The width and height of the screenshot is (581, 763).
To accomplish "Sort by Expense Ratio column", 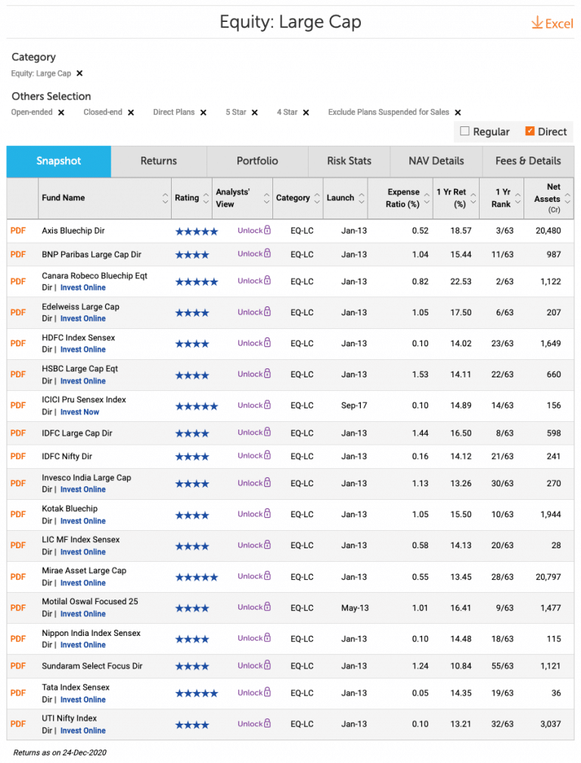I will pos(427,198).
